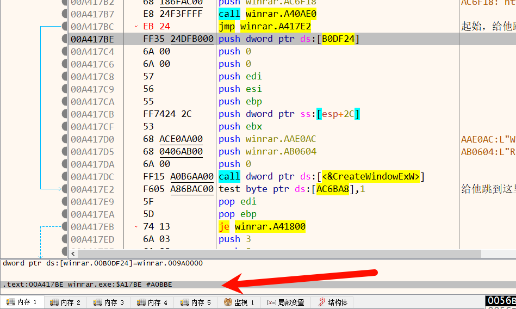
Task: Toggle breakpoint bullet at address 00A417DC
Action: (64, 176)
